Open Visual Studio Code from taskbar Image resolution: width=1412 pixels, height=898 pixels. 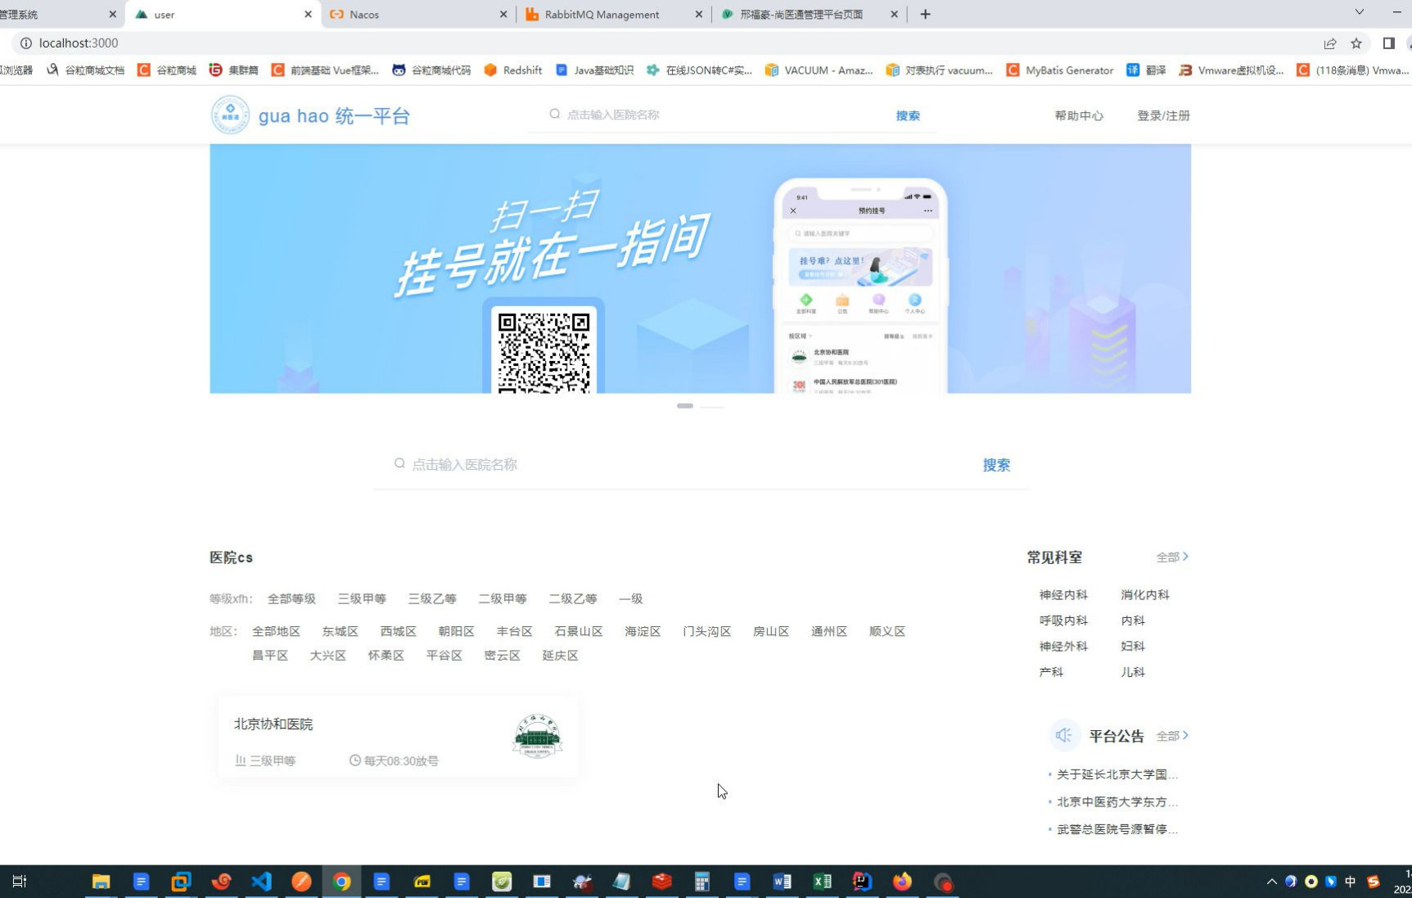[261, 882]
